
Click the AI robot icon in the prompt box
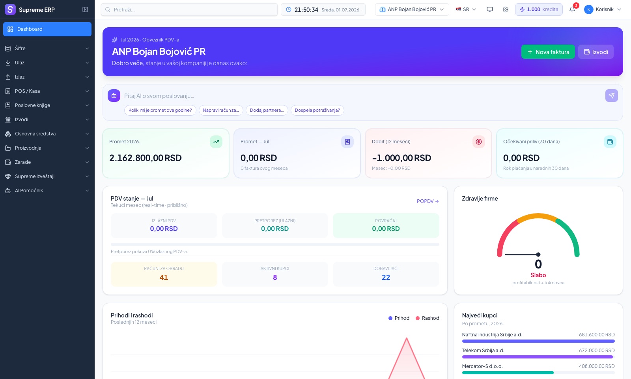pos(114,96)
